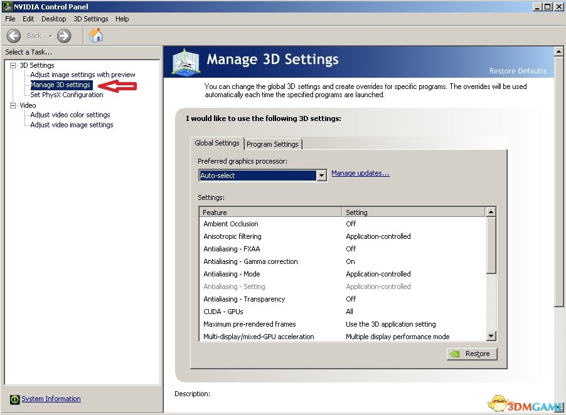
Task: Select Maximum pre-rendered frames row
Action: (x=343, y=324)
